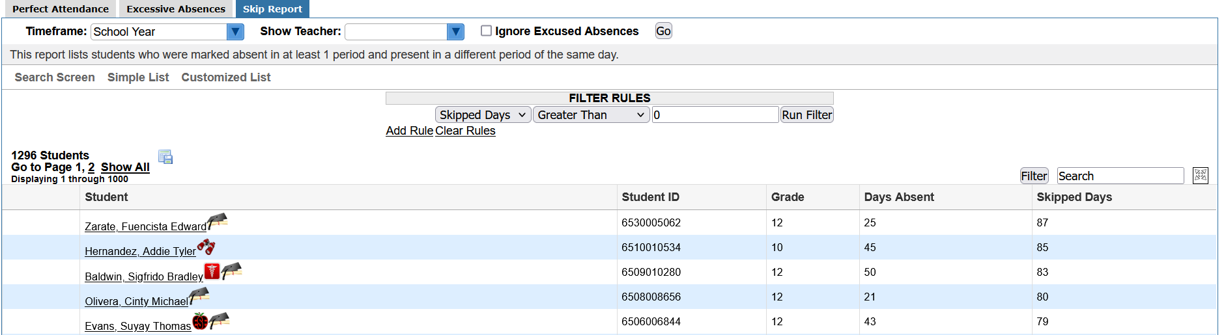Click skipped days value 79
This screenshot has width=1226, height=335.
click(1042, 321)
